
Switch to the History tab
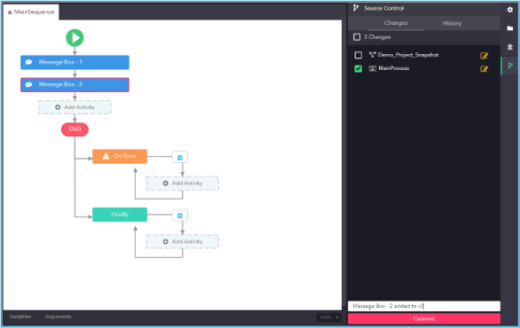coord(452,23)
